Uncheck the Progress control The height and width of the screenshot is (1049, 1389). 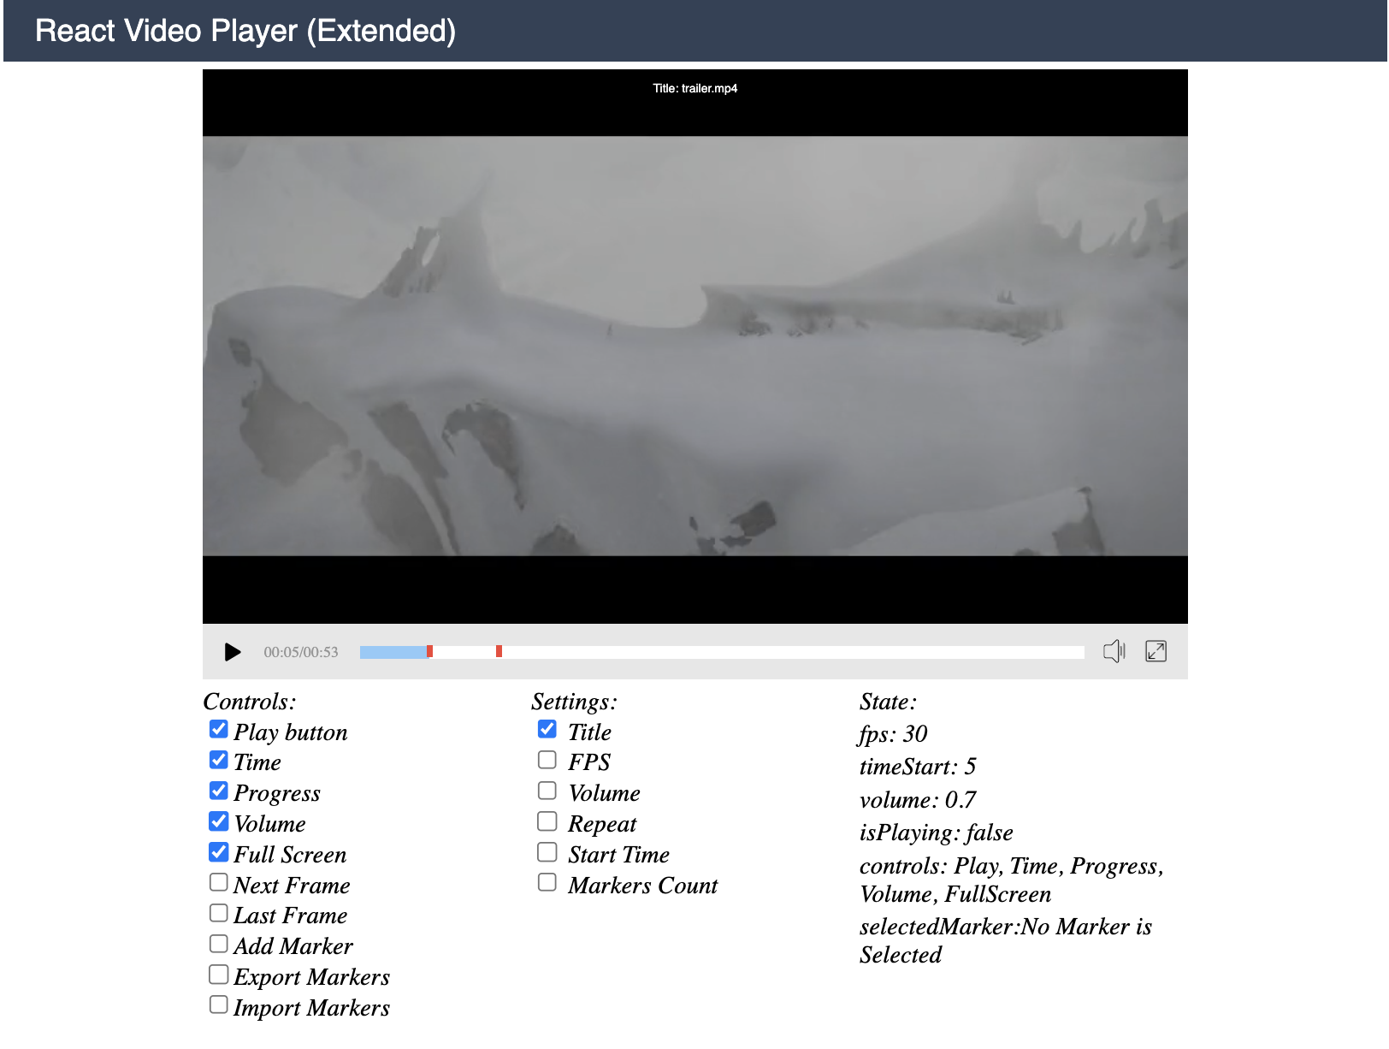point(218,790)
